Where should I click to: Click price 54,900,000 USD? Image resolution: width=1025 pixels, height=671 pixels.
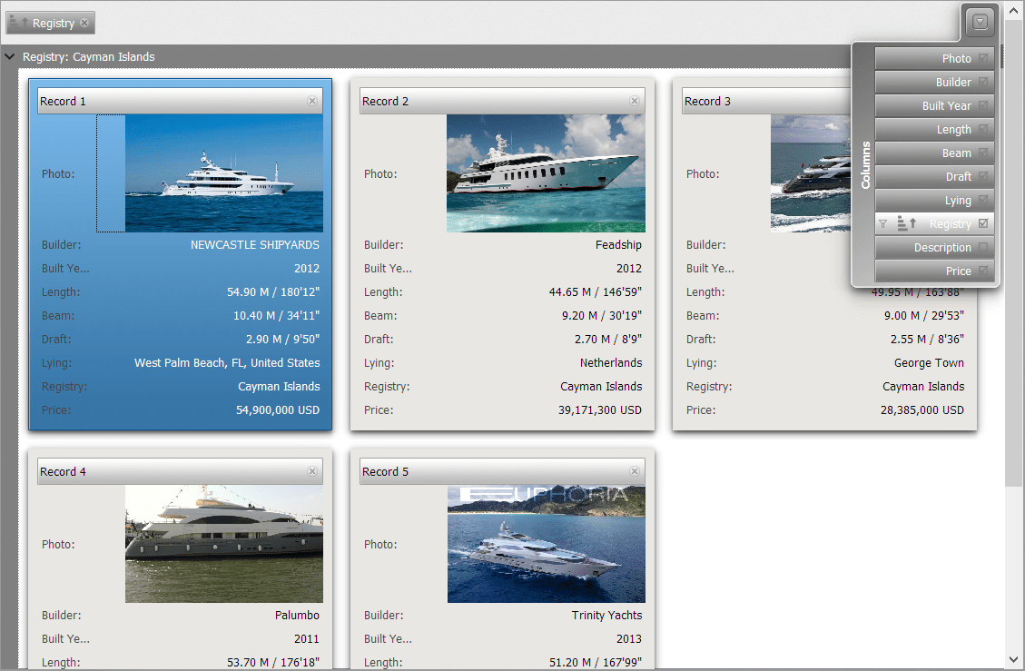pyautogui.click(x=278, y=410)
